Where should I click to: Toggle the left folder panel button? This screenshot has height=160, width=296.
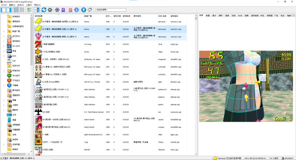tap(3, 10)
